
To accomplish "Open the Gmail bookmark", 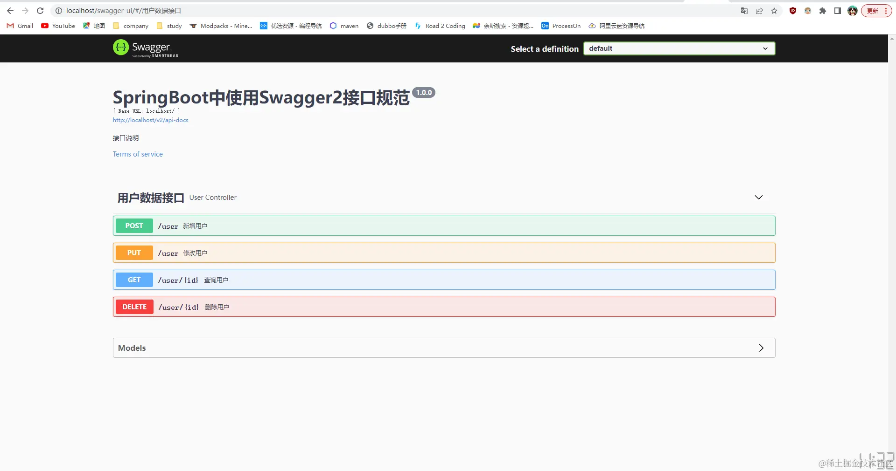I will click(20, 26).
